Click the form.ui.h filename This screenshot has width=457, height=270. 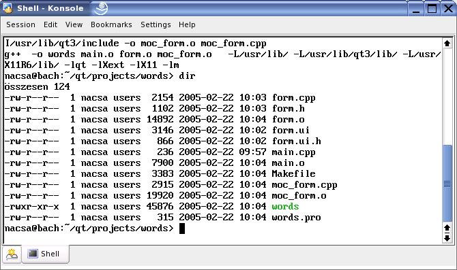pos(297,141)
